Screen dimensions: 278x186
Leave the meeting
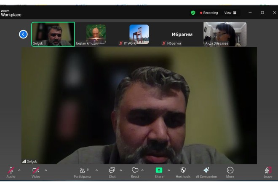[x=268, y=172]
